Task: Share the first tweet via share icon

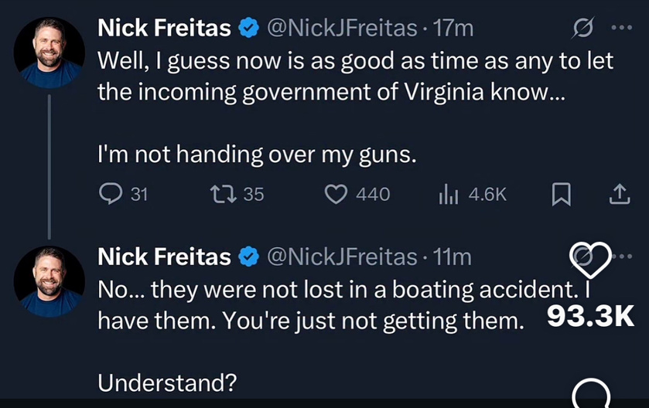Action: tap(618, 195)
